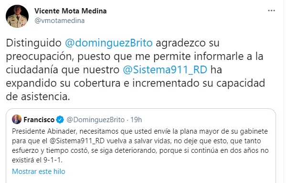Open the quoted tweet text starting Presidente Abinader
The image size is (288, 183).
[140, 146]
